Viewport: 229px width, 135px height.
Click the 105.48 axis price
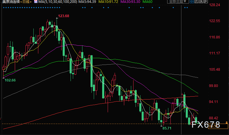tap(214, 70)
